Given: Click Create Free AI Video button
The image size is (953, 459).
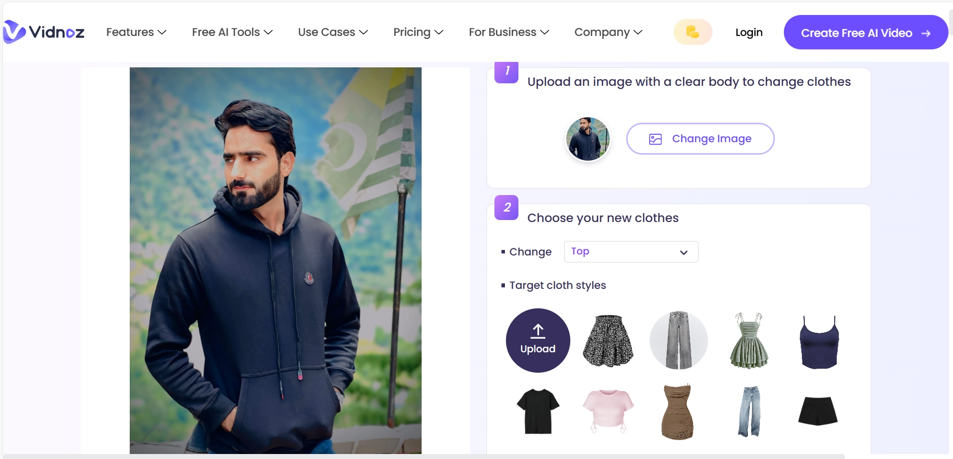Looking at the screenshot, I should coord(866,32).
